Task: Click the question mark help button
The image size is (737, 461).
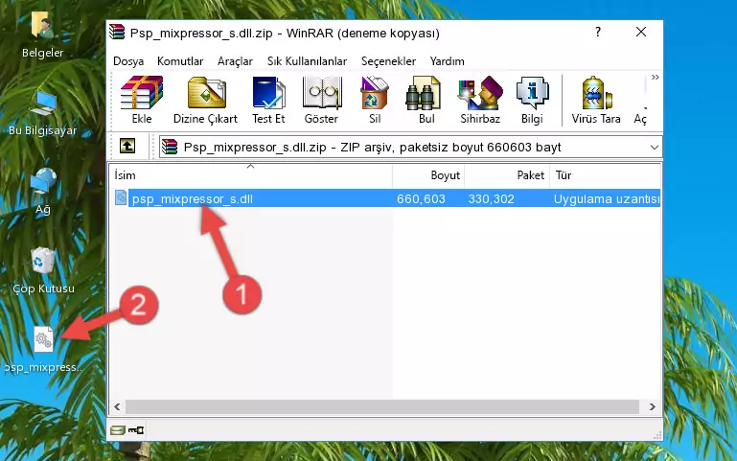Action: coord(597,32)
